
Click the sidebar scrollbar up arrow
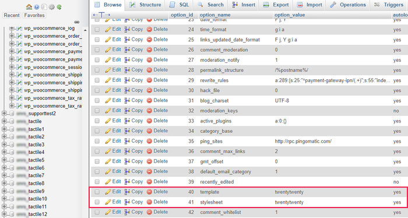(85, 30)
